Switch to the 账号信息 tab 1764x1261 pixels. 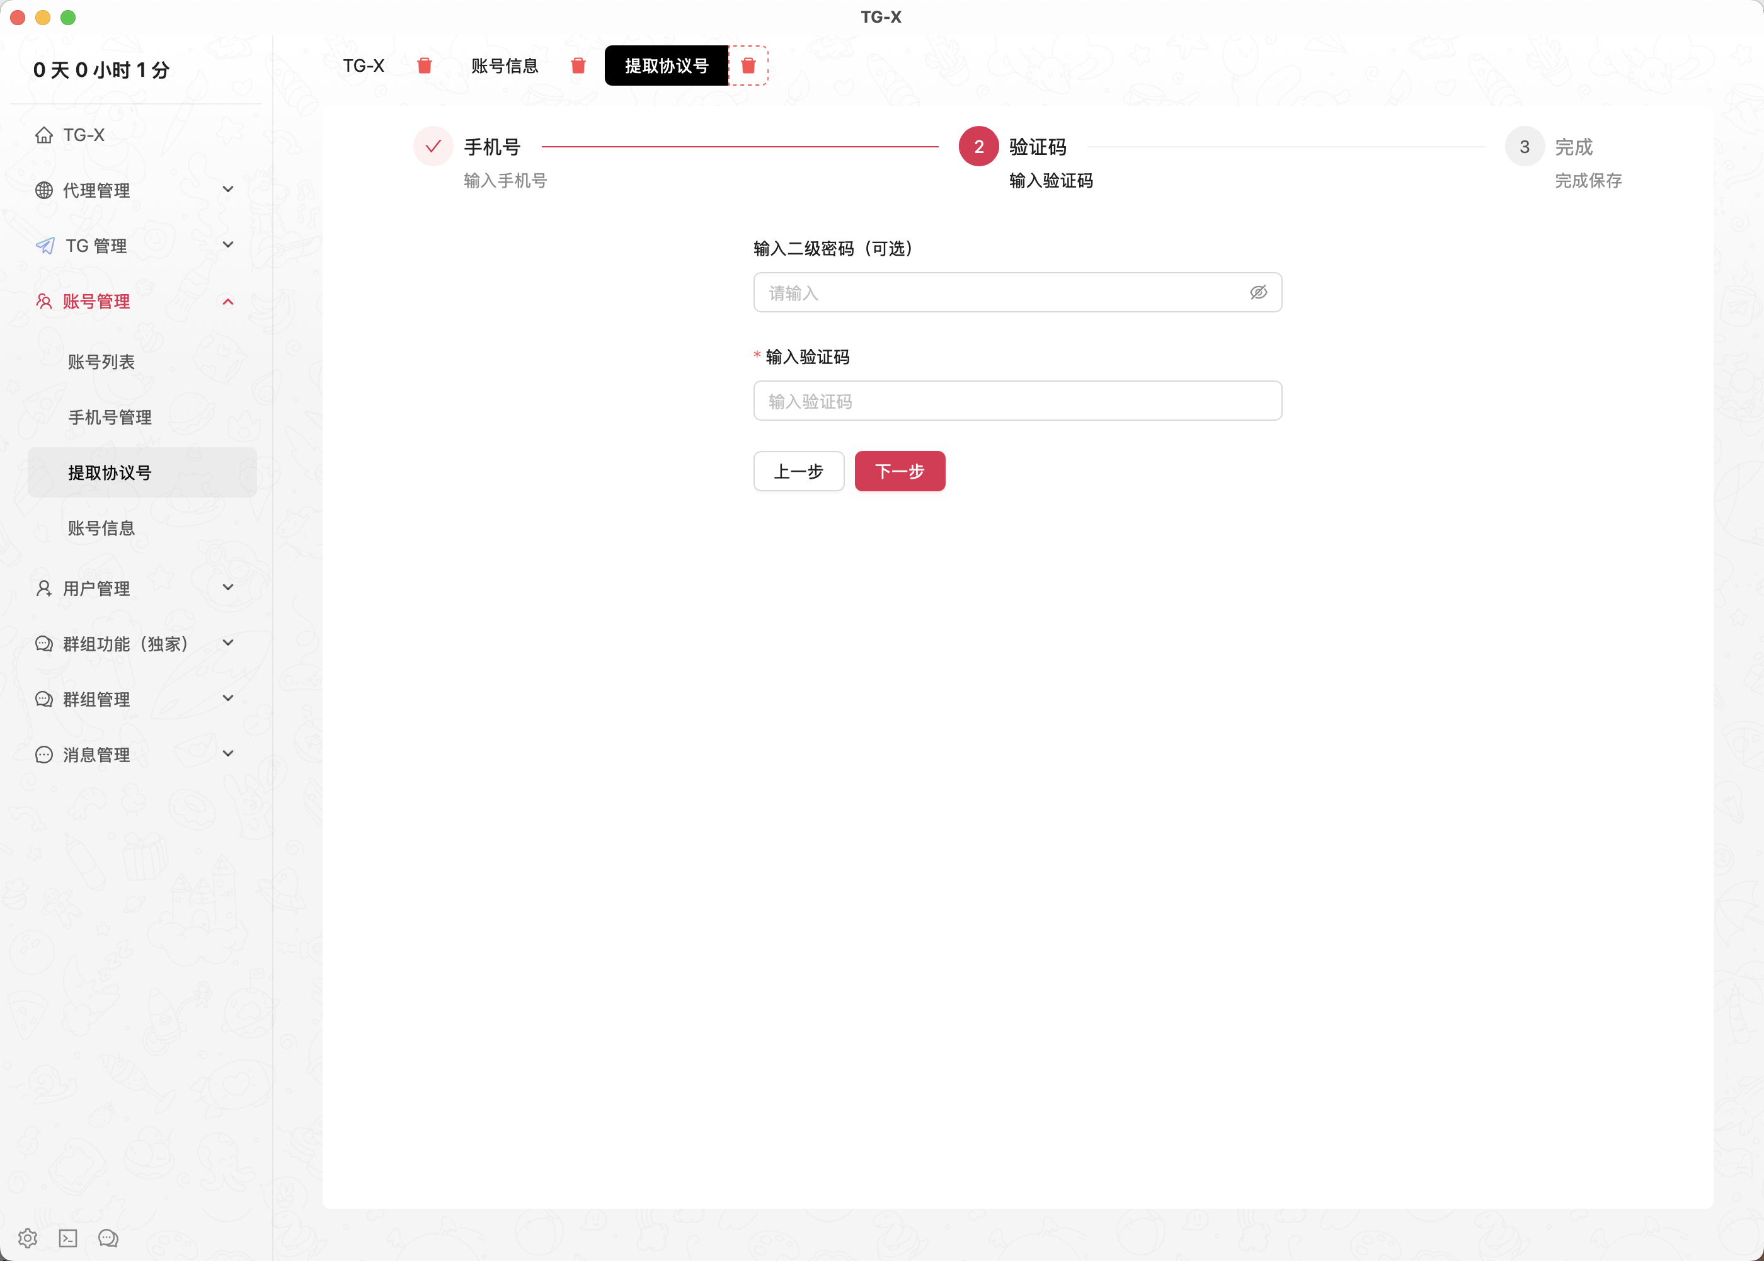point(505,66)
